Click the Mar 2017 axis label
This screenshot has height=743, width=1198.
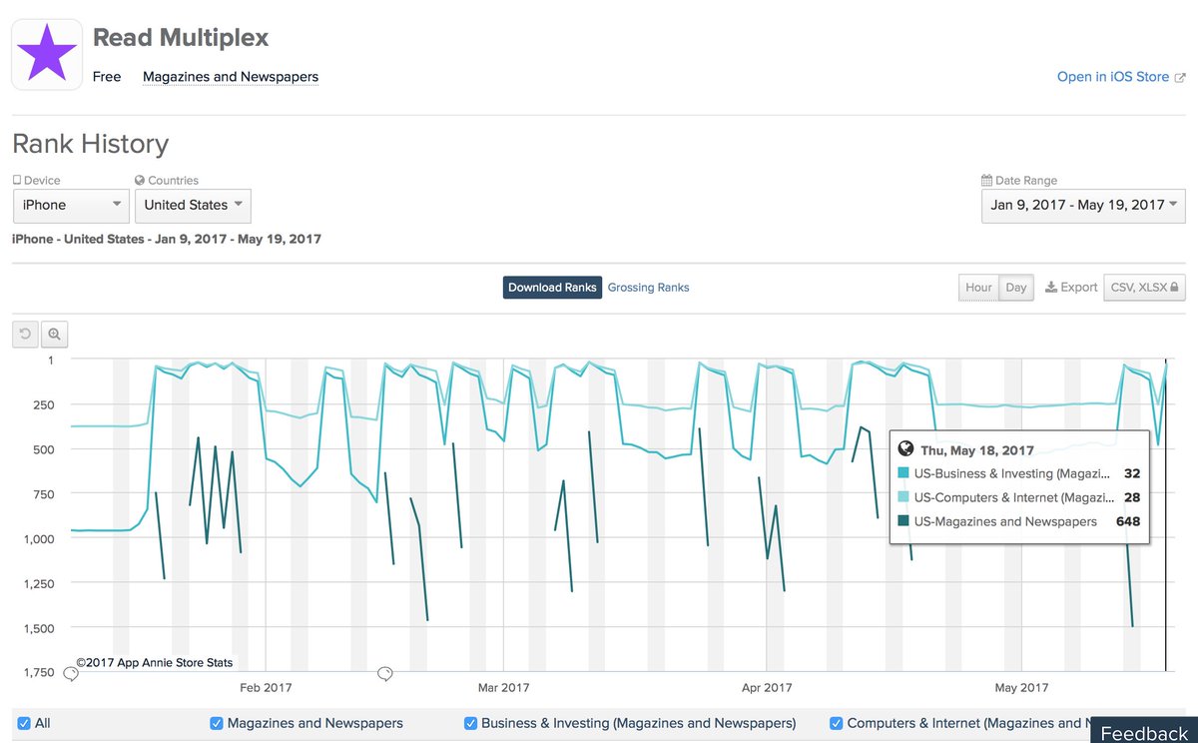(x=503, y=688)
